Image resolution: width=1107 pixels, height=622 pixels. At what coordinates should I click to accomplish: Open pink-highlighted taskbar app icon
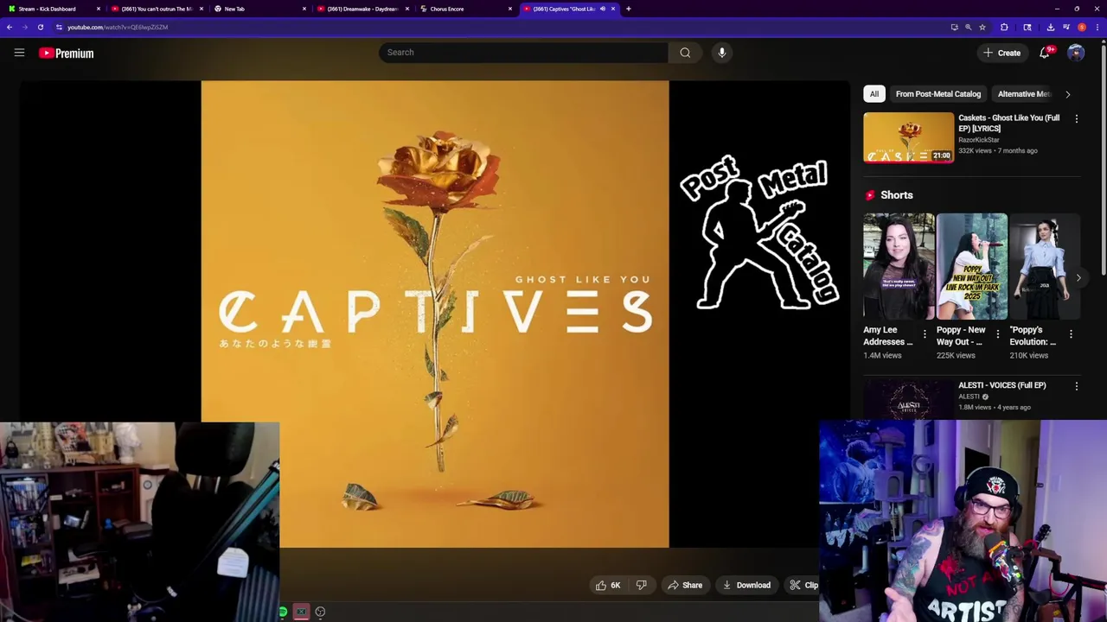tap(301, 612)
